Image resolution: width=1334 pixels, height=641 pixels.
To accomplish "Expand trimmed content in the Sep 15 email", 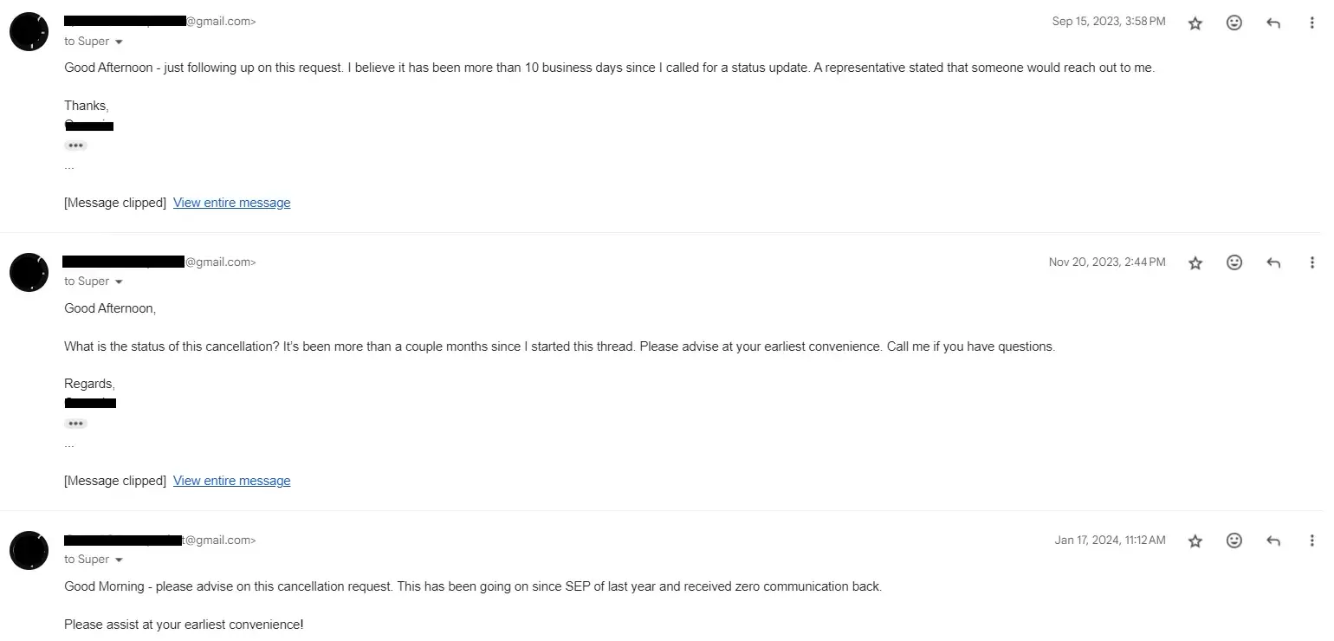I will point(76,146).
